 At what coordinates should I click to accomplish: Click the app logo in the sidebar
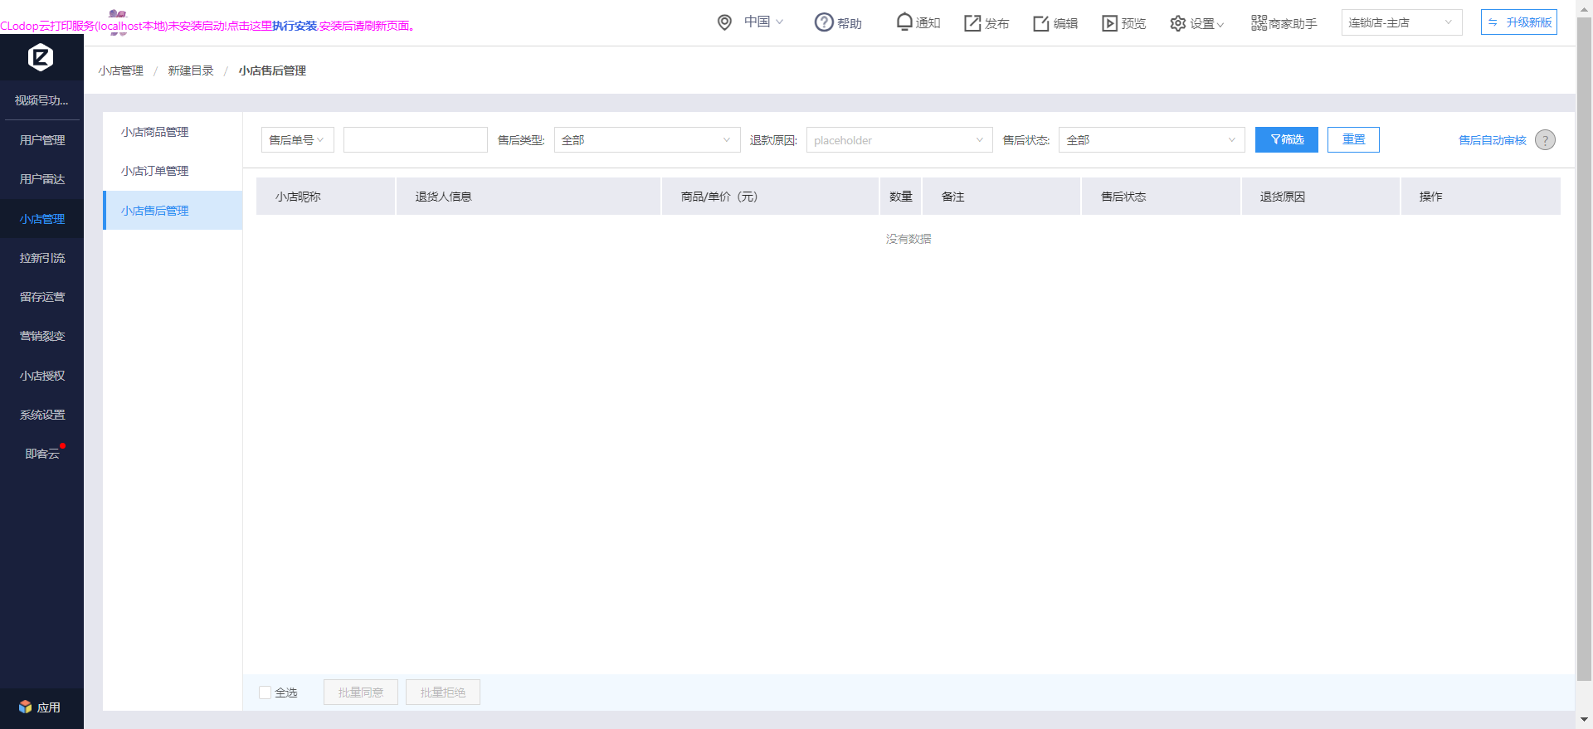(41, 56)
